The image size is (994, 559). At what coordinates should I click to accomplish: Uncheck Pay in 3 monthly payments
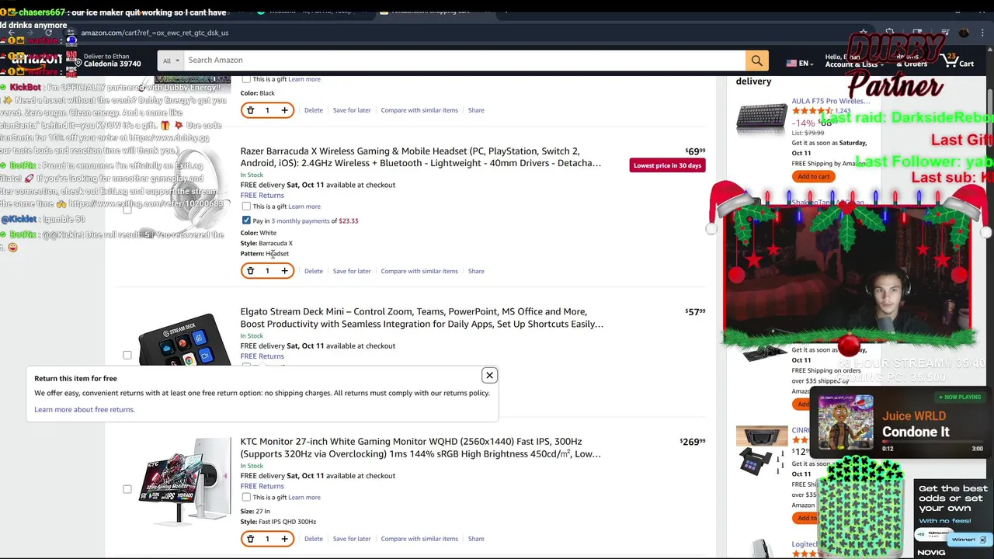(246, 220)
